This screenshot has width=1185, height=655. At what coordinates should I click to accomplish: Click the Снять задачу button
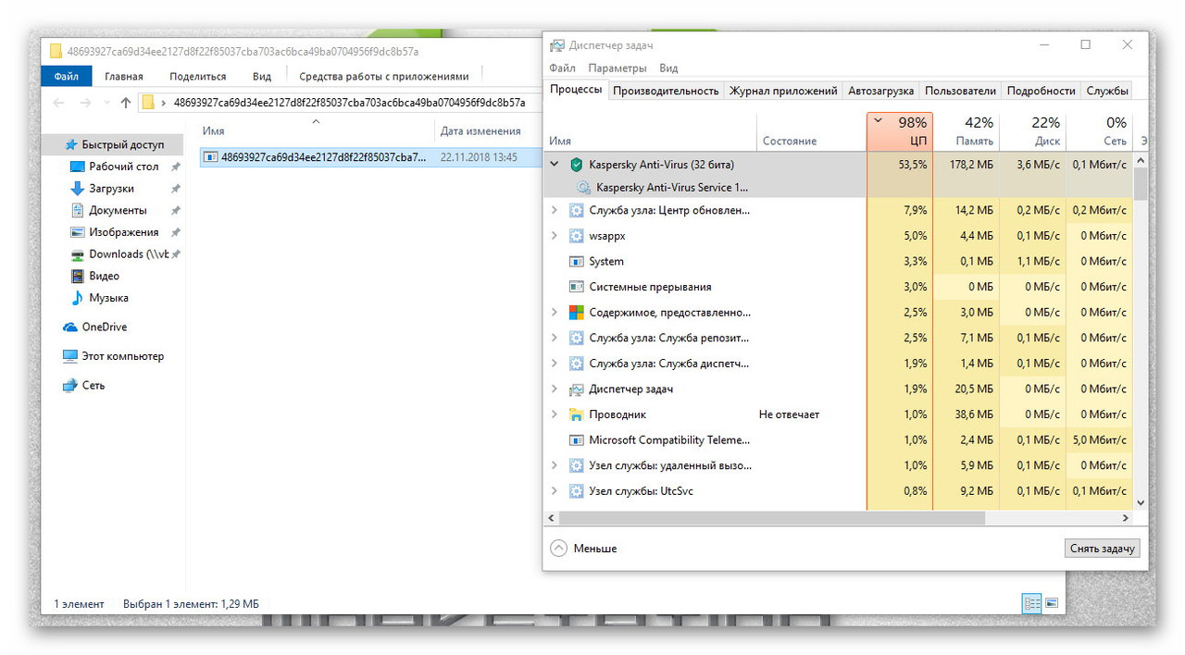pos(1102,549)
